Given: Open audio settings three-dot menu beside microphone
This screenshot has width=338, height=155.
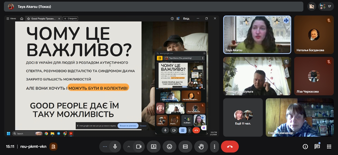Looking at the screenshot, I should coord(105,147).
